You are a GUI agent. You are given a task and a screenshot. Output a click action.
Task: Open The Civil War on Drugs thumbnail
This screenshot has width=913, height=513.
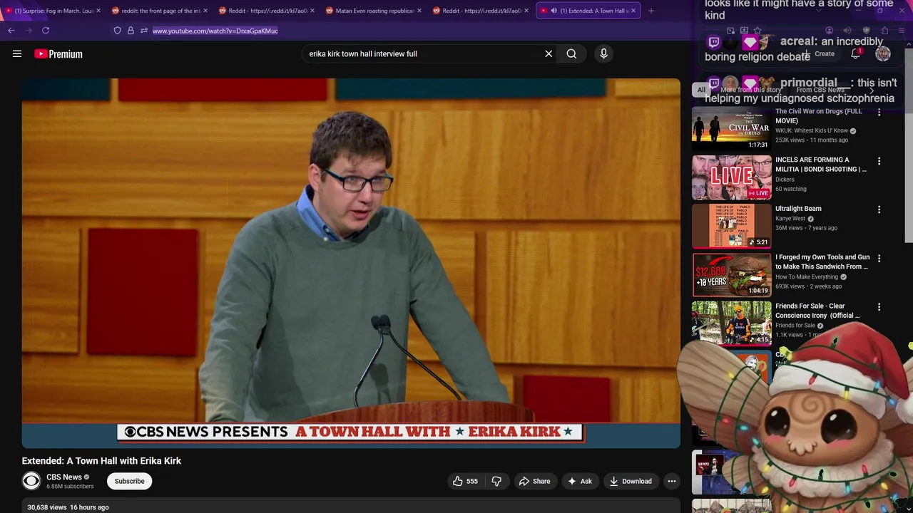[732, 128]
